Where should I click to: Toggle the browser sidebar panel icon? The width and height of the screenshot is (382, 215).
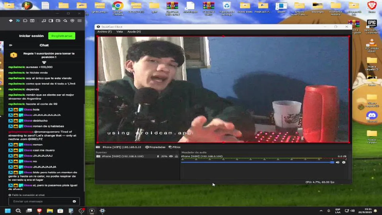tap(51, 21)
